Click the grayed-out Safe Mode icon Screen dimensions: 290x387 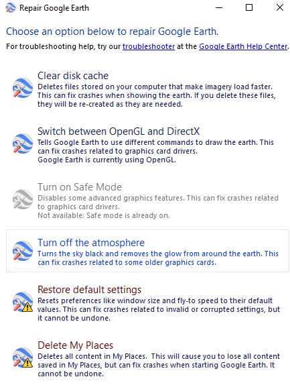tap(22, 199)
